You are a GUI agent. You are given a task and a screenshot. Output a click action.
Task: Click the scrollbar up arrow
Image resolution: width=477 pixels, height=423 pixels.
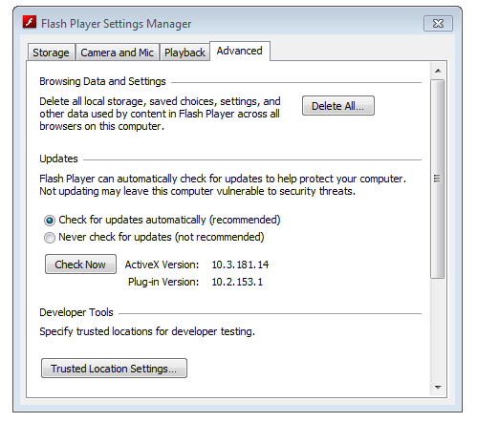tap(438, 71)
